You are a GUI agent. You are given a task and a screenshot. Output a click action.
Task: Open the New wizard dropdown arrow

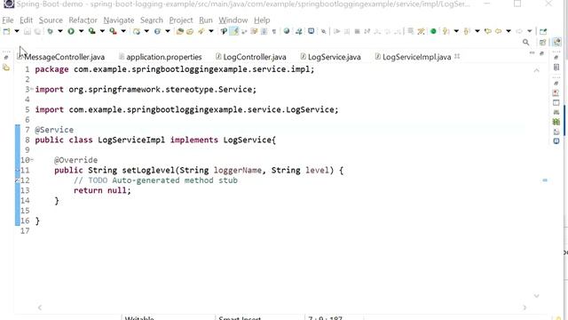pyautogui.click(x=17, y=32)
